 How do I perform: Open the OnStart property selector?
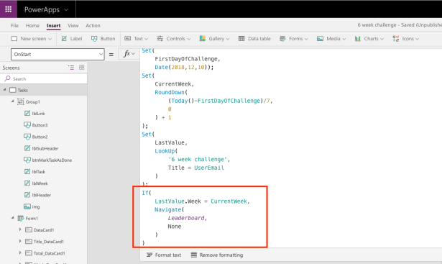point(57,54)
